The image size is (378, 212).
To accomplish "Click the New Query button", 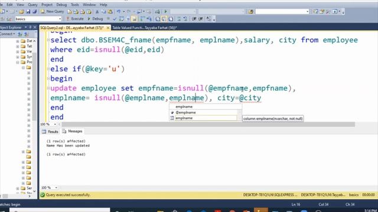I will [52, 11].
